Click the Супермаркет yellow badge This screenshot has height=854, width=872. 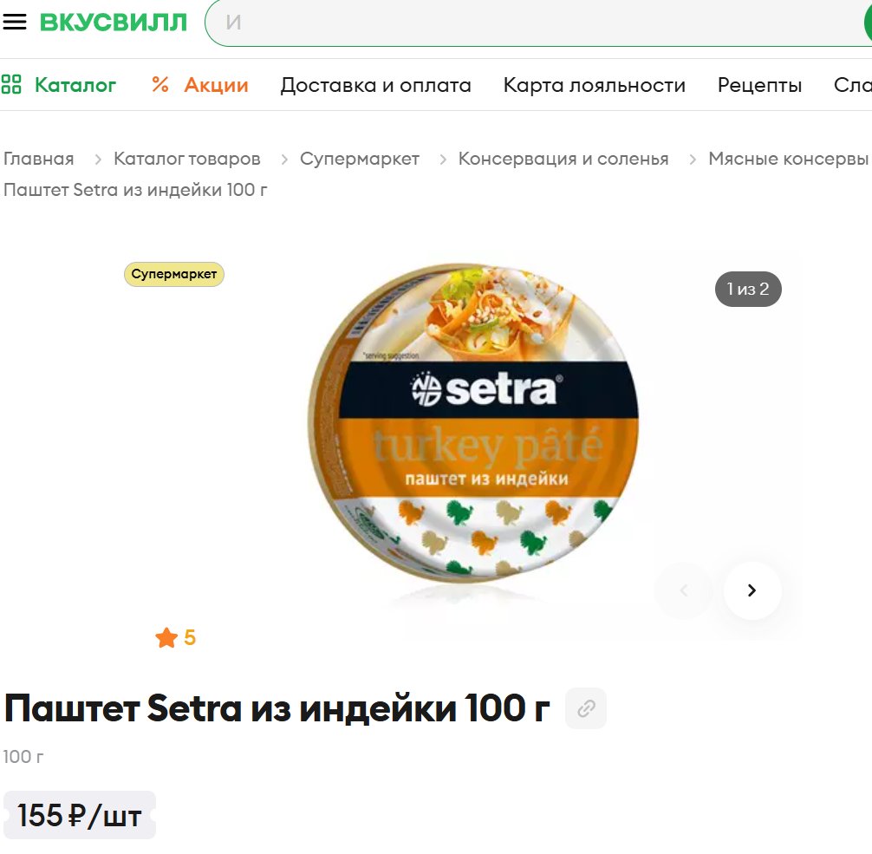tap(174, 274)
